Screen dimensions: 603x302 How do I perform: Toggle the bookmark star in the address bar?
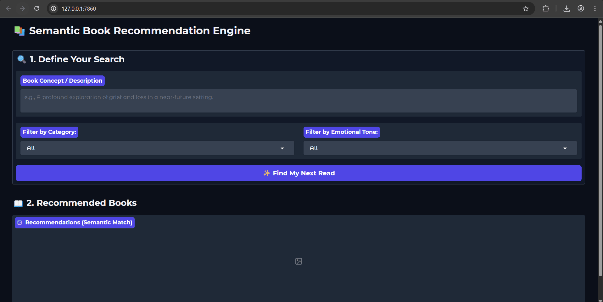[x=526, y=8]
